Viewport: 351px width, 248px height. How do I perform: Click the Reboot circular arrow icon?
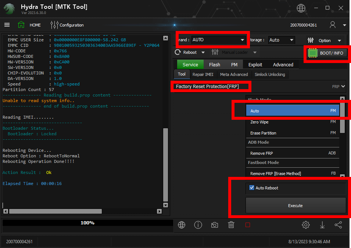[x=178, y=52]
